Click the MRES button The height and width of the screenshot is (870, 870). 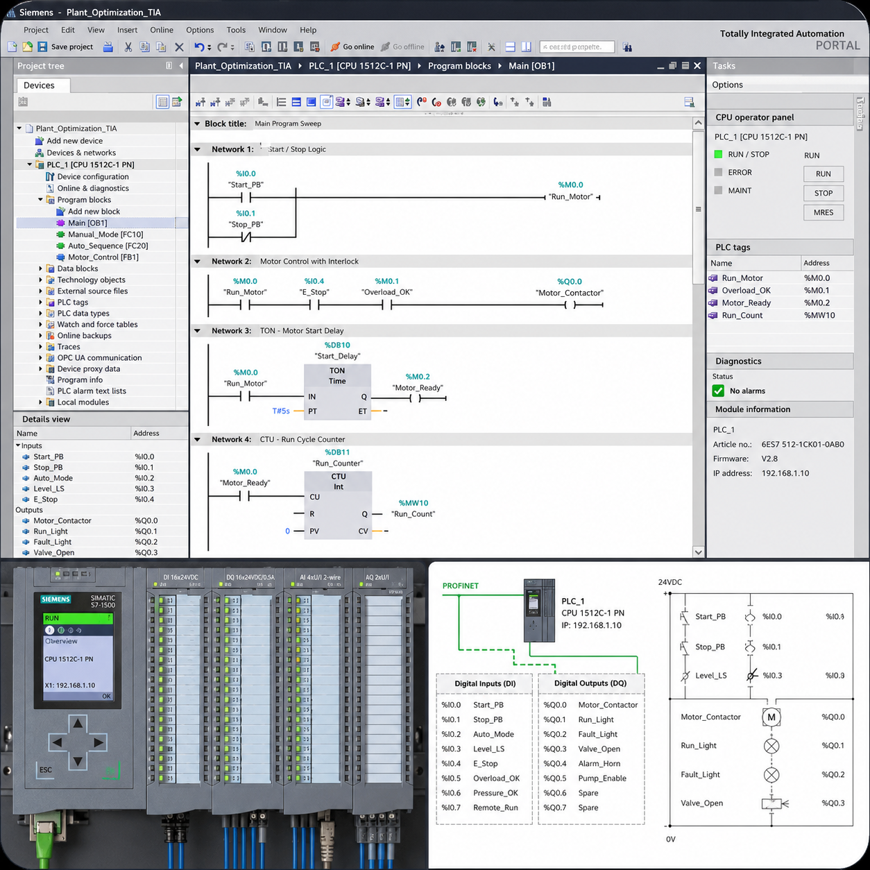pyautogui.click(x=824, y=212)
